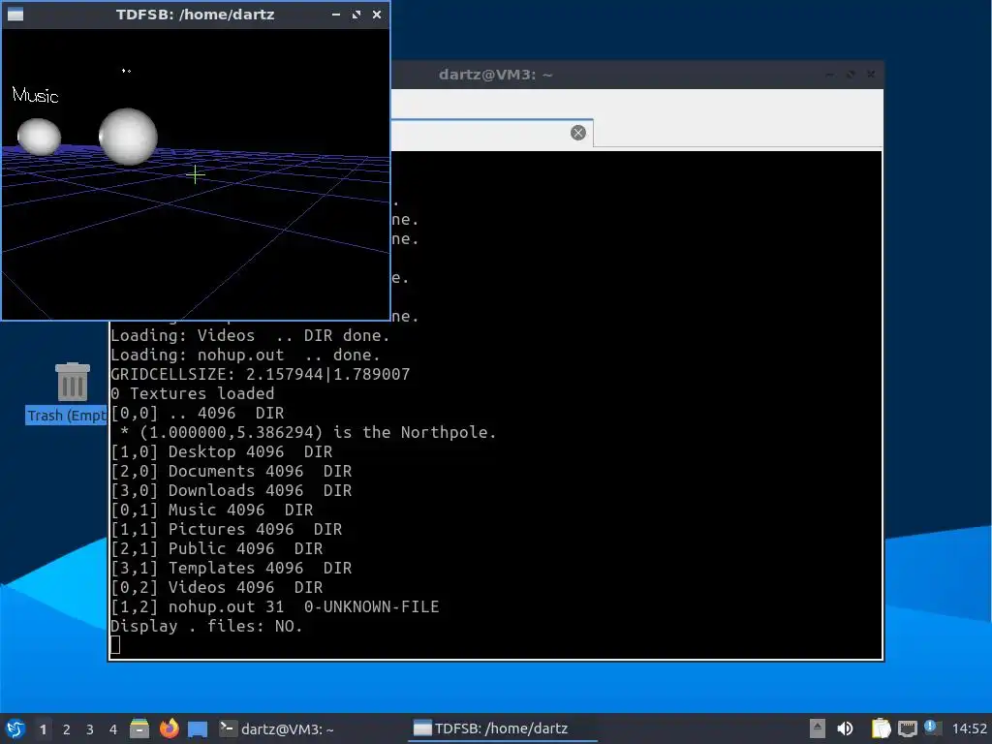The width and height of the screenshot is (992, 744).
Task: Open the update notifier tray icon
Action: pyautogui.click(x=933, y=728)
